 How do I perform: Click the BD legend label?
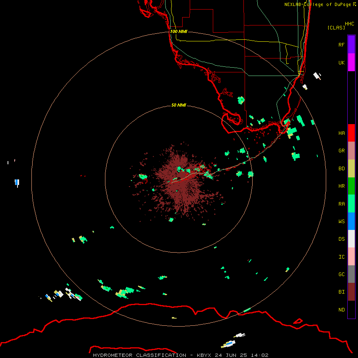click(x=341, y=169)
